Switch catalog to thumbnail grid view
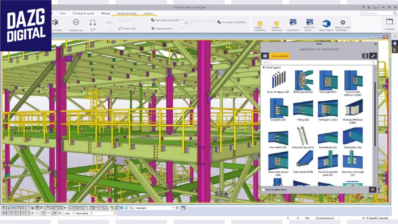This screenshot has width=398, height=224. 265,56
